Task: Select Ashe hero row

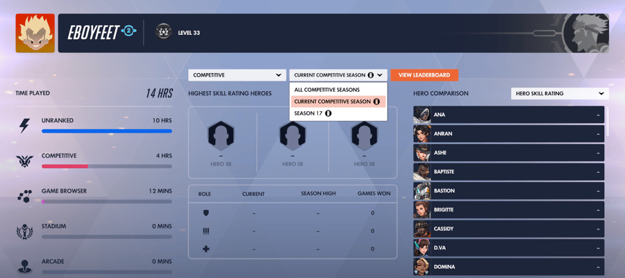Action: point(508,153)
